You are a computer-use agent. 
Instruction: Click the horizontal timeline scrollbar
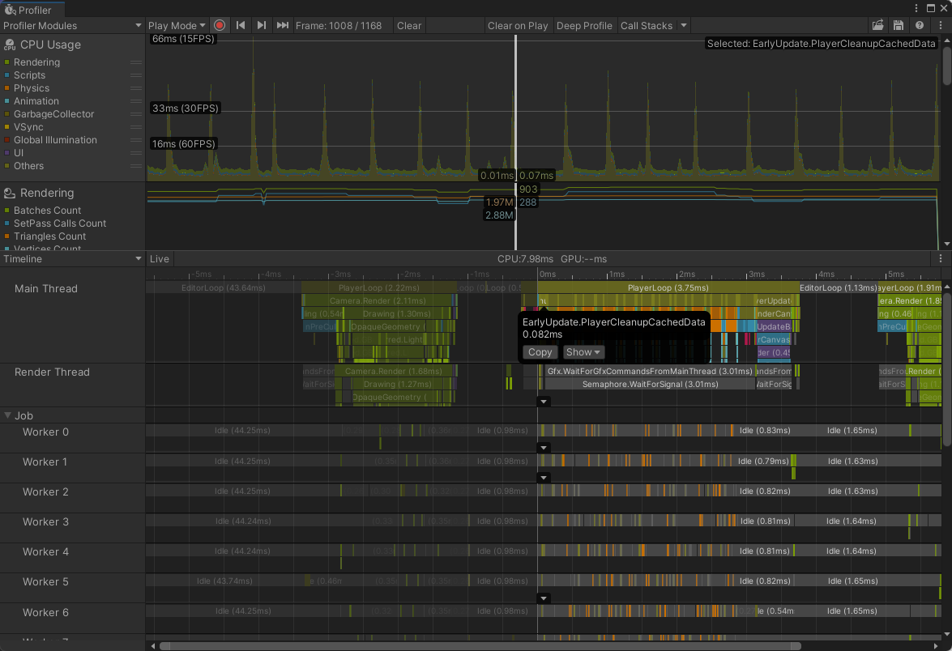coord(480,646)
